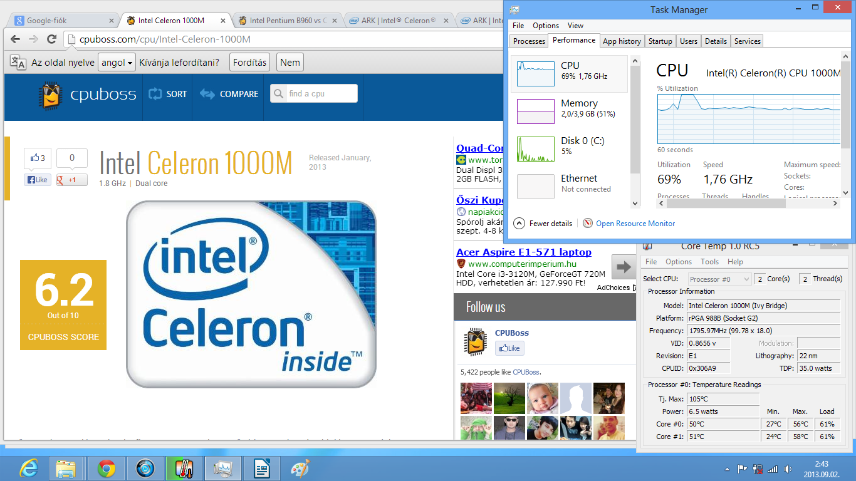Image resolution: width=856 pixels, height=481 pixels.
Task: Open the Core Temp Help menu
Action: 736,262
